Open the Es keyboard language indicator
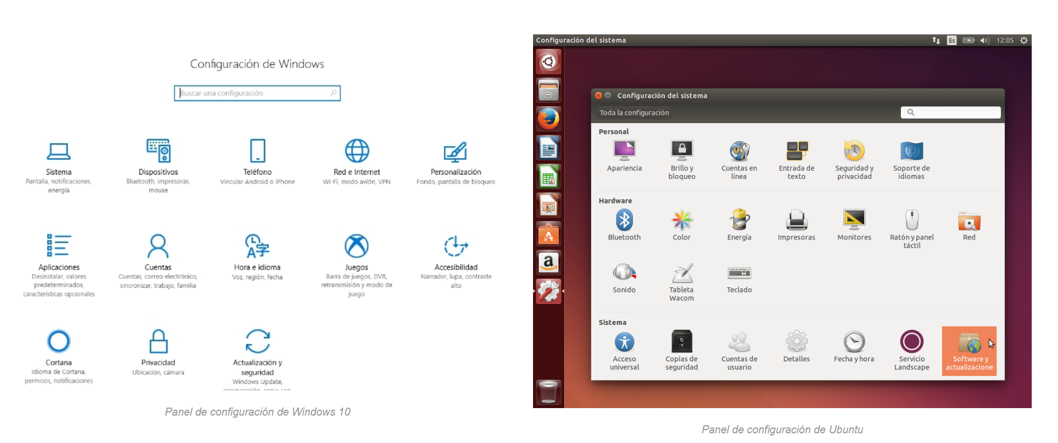This screenshot has width=1058, height=443. tap(952, 40)
